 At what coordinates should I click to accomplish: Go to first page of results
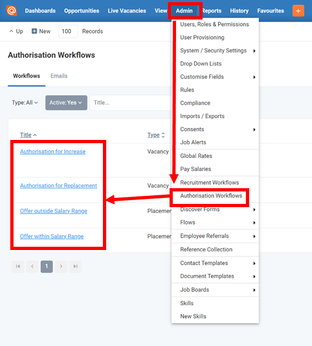18,267
